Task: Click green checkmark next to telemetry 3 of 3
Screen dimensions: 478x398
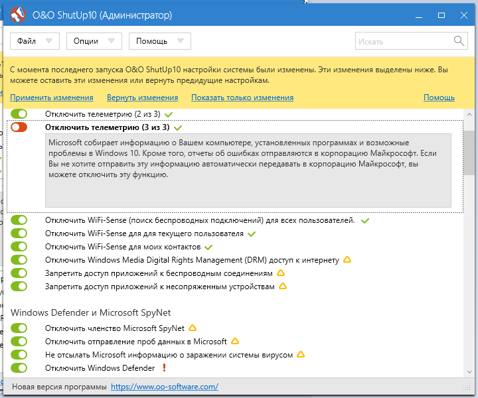Action: point(178,128)
